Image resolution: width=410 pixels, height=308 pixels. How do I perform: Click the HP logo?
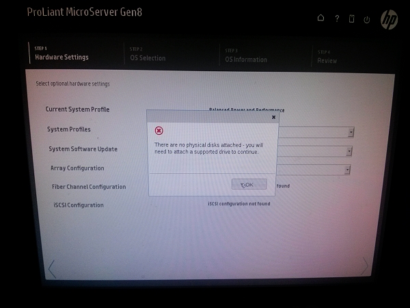tap(389, 20)
